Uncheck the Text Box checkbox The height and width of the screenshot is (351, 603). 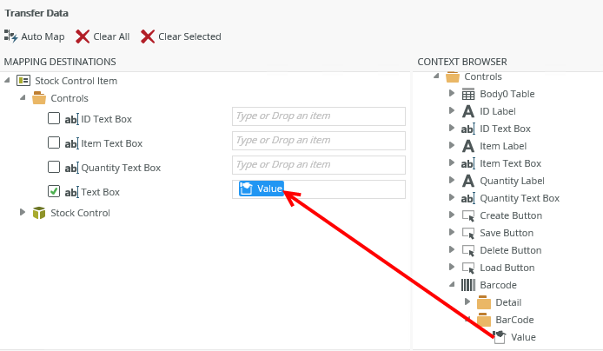54,192
